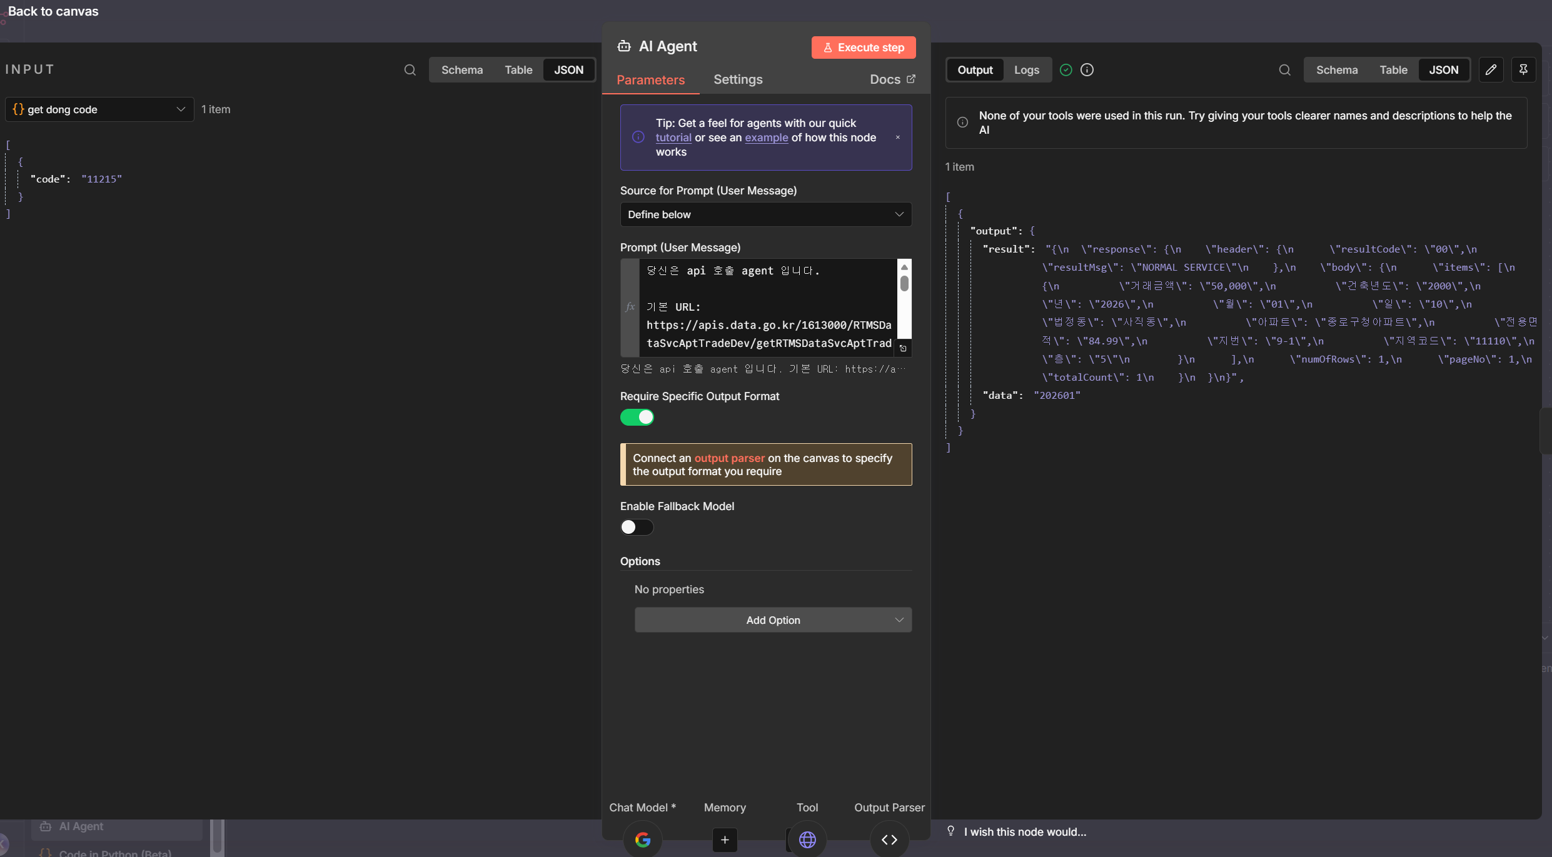Open the Logs tab
This screenshot has width=1552, height=857.
(x=1026, y=70)
